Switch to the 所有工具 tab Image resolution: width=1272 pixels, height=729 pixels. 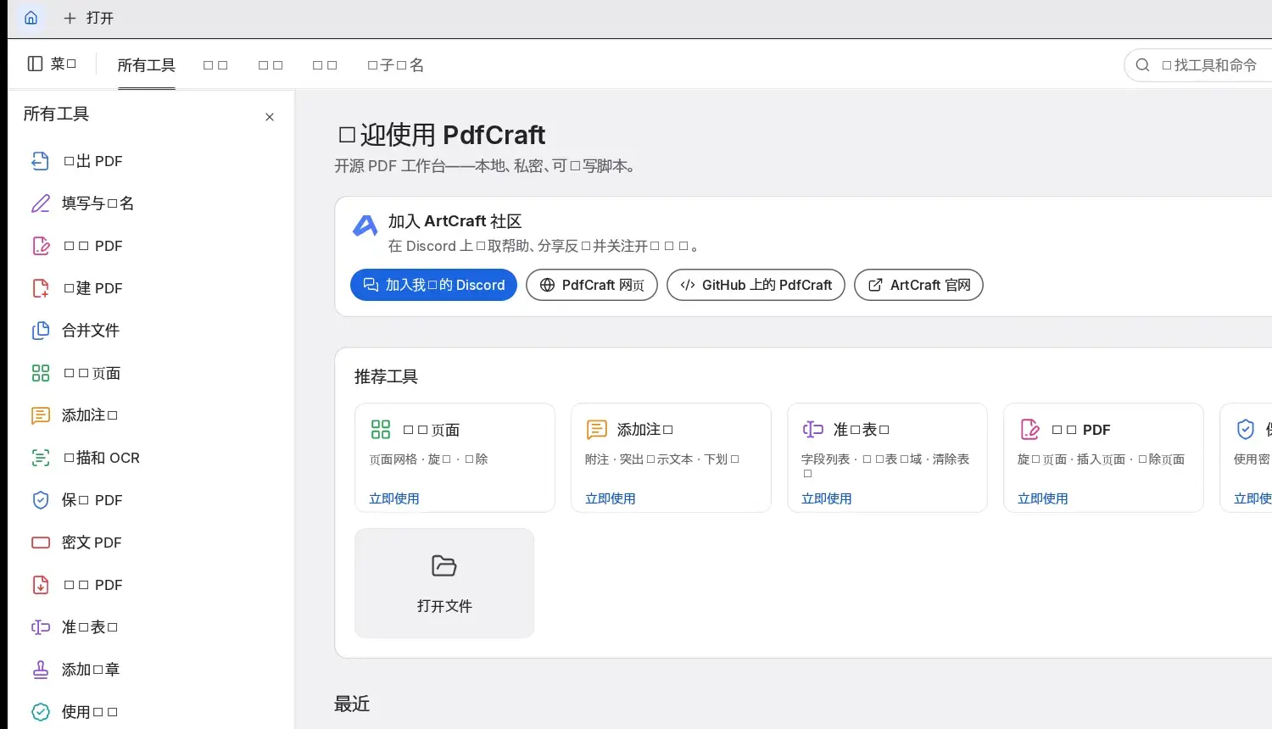pos(146,65)
